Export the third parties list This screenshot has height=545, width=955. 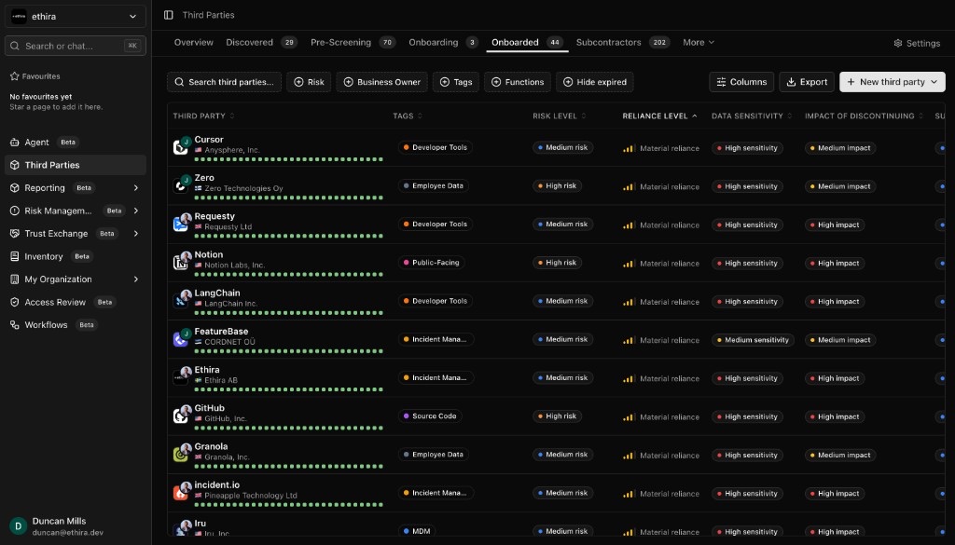[807, 82]
